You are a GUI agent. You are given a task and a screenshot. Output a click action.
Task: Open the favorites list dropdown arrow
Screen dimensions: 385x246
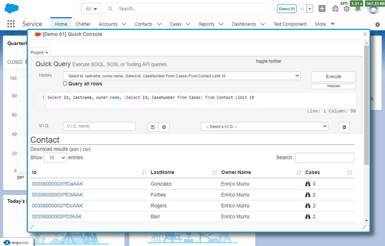[x=310, y=9]
